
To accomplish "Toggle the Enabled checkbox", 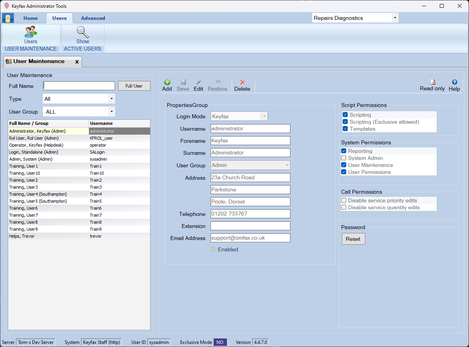I will (213, 249).
